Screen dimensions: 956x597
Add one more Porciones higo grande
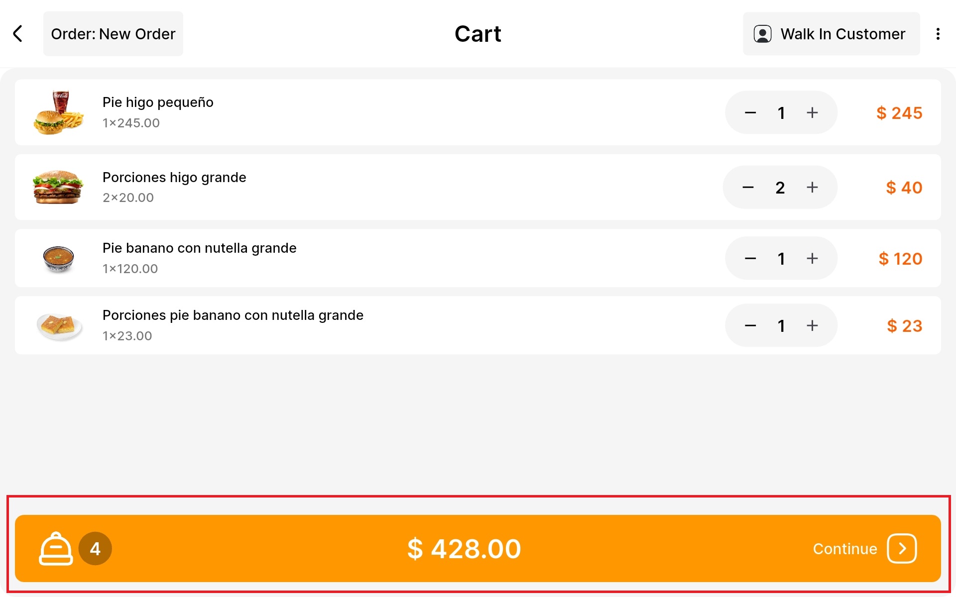[812, 188]
